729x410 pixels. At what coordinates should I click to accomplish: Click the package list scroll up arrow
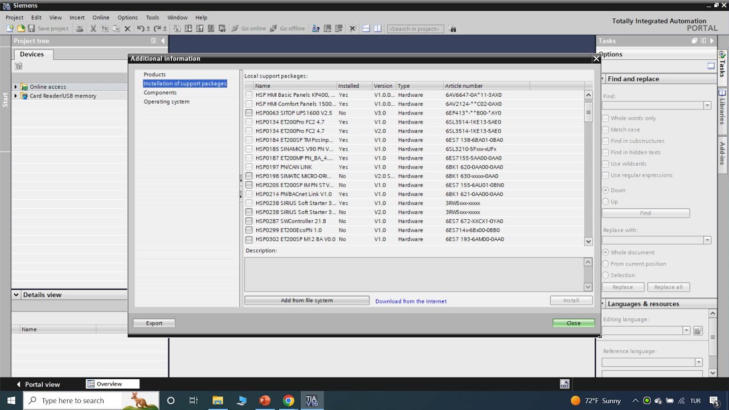(x=588, y=95)
